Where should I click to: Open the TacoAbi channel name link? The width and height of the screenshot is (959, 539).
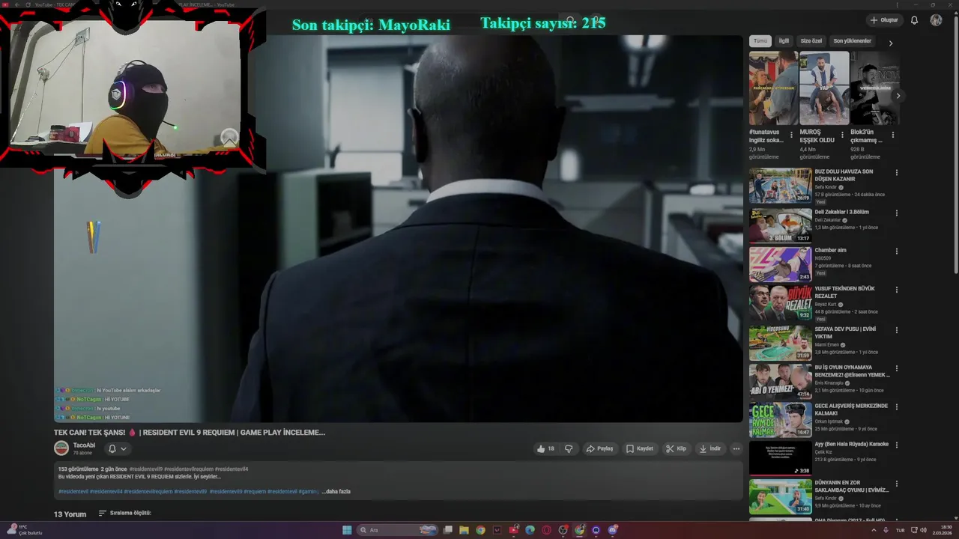click(x=84, y=445)
